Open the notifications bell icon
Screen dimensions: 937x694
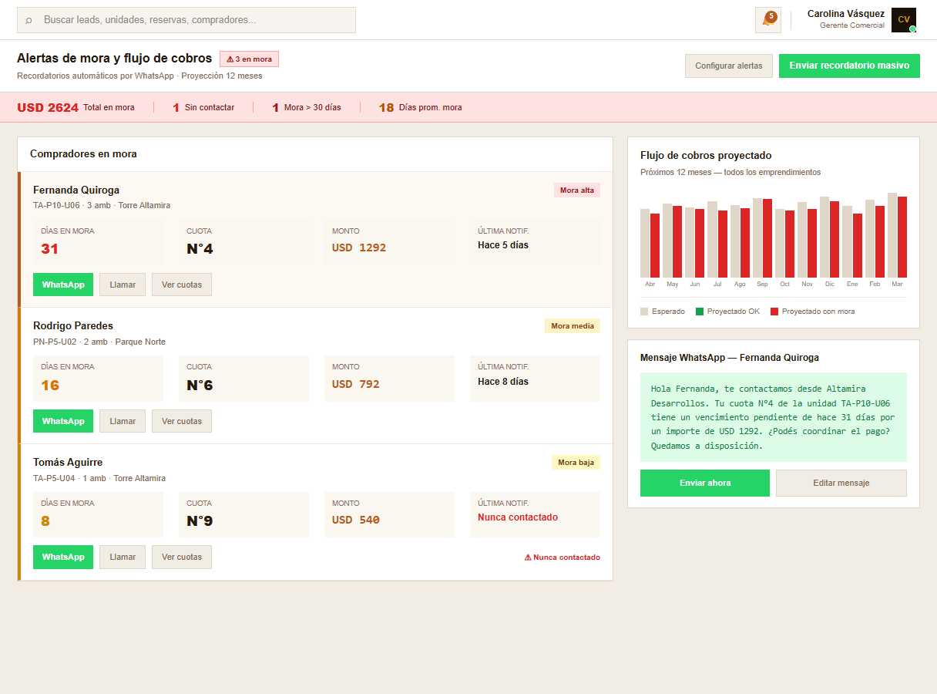coord(767,20)
